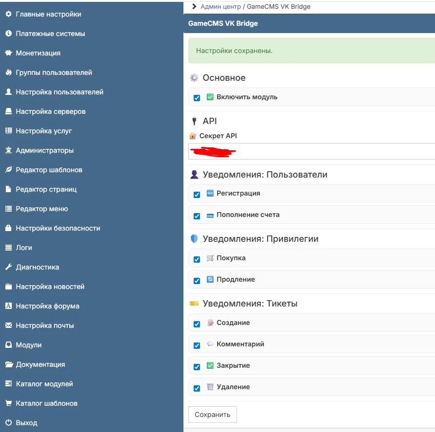Viewport: 435px width, 432px height.
Task: Follow the Админ центр breadcrumb link
Action: click(220, 7)
